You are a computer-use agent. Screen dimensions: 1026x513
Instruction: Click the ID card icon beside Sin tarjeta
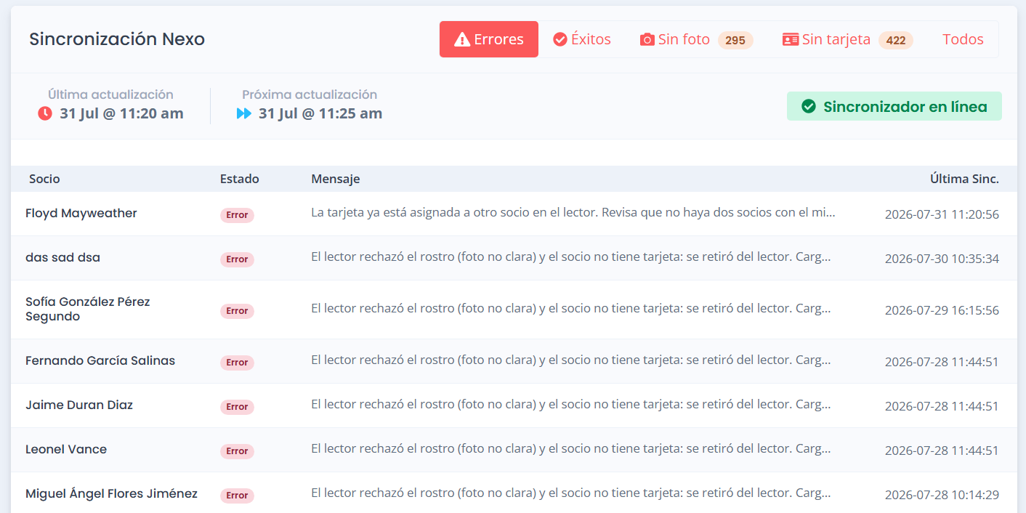(x=791, y=40)
